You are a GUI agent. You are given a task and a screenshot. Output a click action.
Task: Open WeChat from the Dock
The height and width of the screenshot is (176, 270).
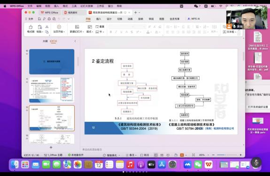(x=198, y=165)
